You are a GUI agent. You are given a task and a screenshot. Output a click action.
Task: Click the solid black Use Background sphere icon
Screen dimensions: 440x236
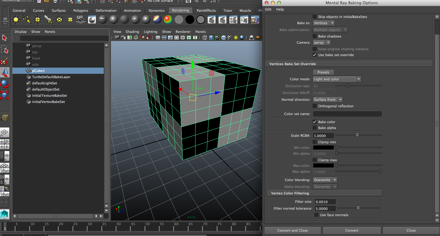click(x=190, y=20)
